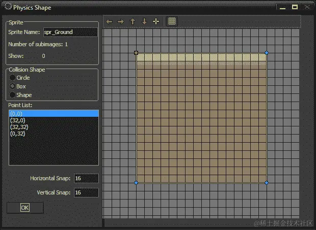Shift view right with right arrow icon
Image resolution: width=316 pixels, height=230 pixels.
[x=120, y=21]
